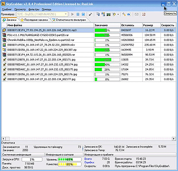Click the blue globe toolbar icon

click(129, 14)
